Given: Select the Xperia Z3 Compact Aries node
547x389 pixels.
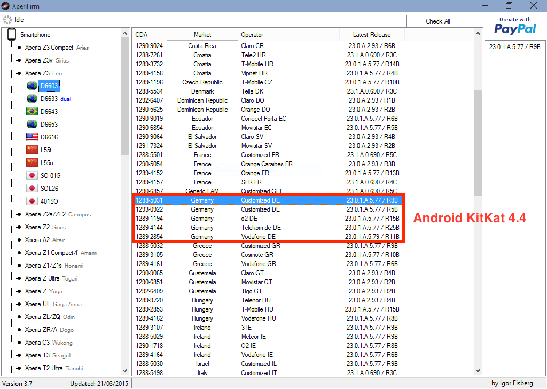Looking at the screenshot, I should tap(57, 48).
